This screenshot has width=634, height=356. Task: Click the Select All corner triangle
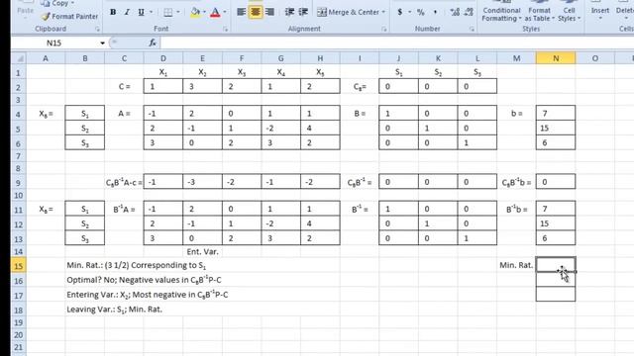[x=19, y=58]
